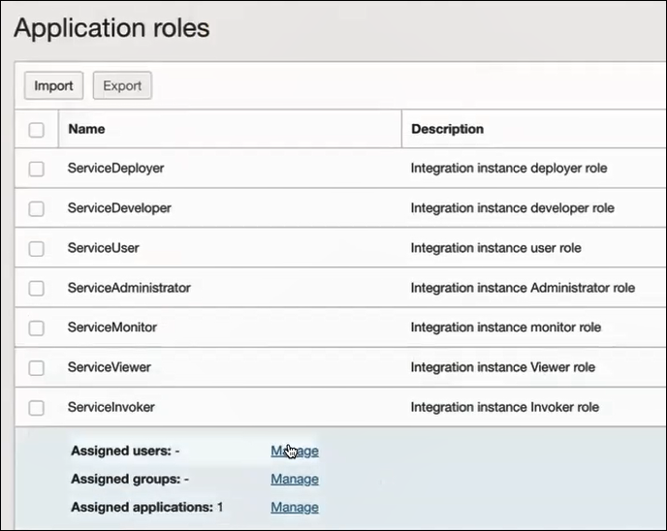Check the ServiceInvoker row checkbox
Image resolution: width=667 pixels, height=531 pixels.
click(36, 407)
